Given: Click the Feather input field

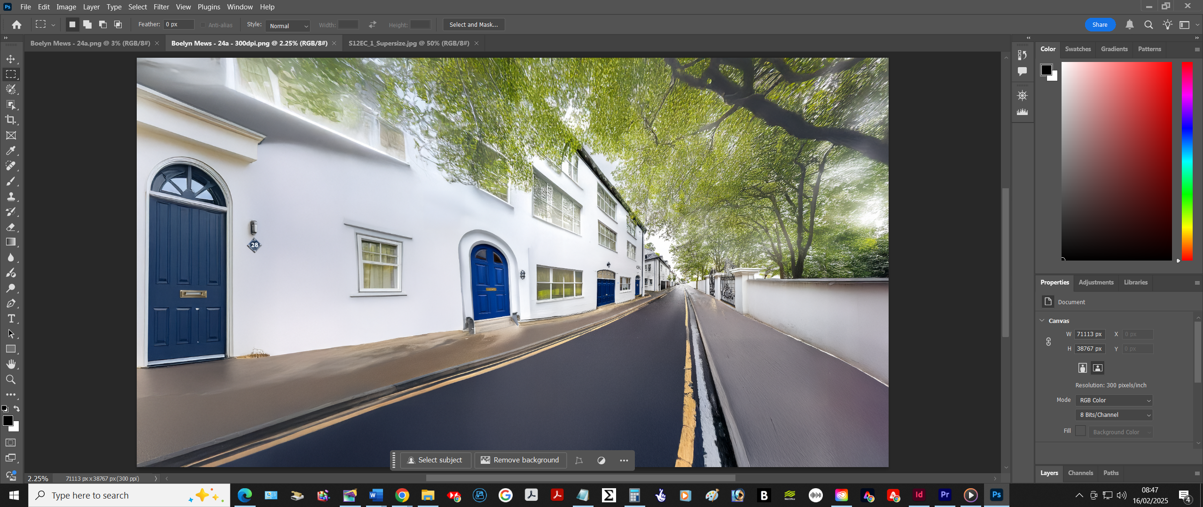Looking at the screenshot, I should 179,24.
